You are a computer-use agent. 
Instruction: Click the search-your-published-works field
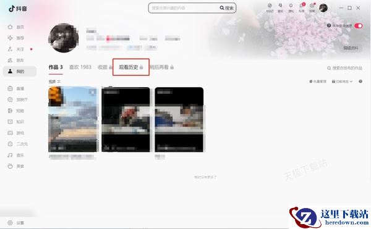click(345, 68)
